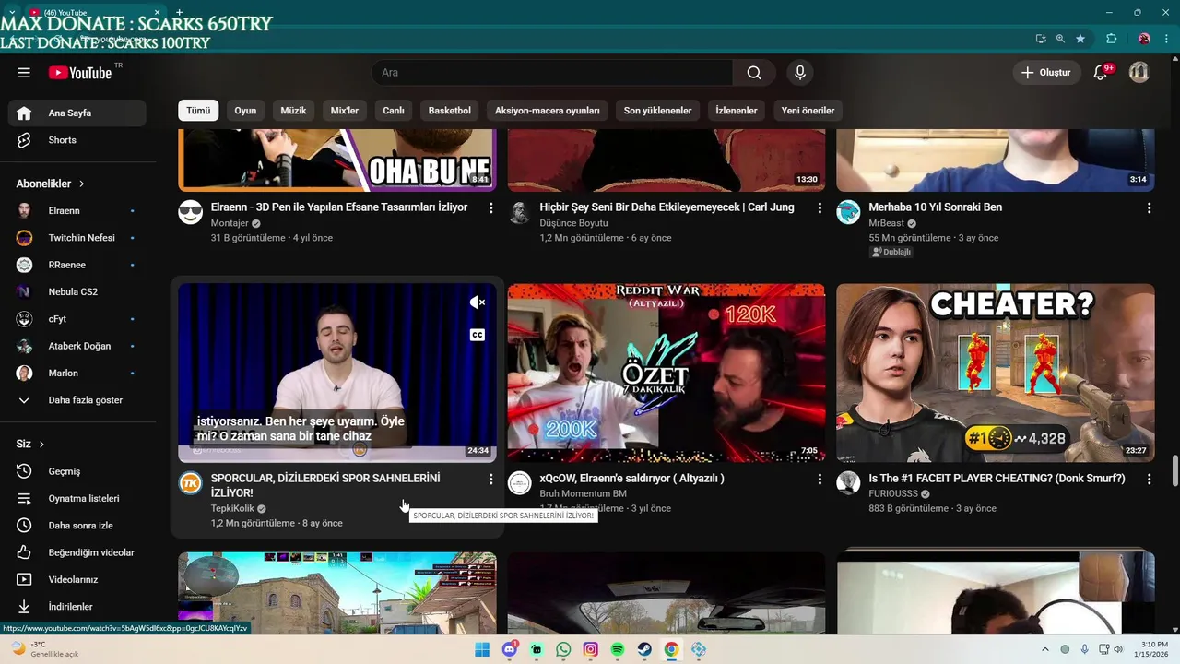
Task: Select the Müzik filter chip
Action: (293, 111)
